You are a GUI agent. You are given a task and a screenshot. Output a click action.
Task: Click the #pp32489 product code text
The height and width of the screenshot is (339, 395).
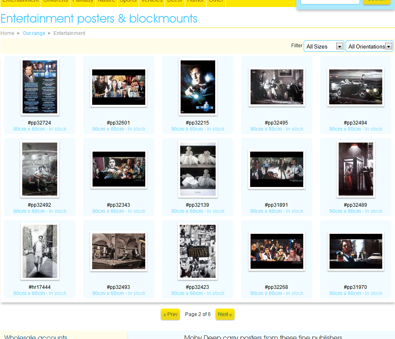tap(355, 205)
